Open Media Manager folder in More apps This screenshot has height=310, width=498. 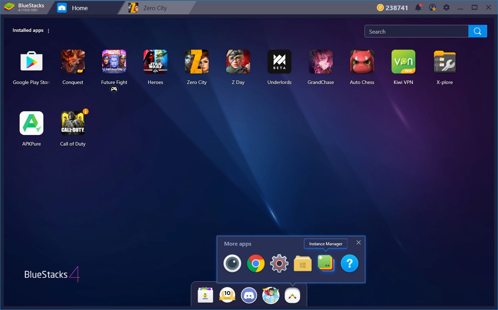point(303,263)
